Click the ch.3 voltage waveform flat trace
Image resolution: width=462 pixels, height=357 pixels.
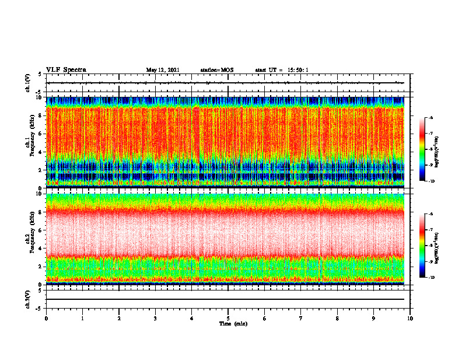(225, 299)
